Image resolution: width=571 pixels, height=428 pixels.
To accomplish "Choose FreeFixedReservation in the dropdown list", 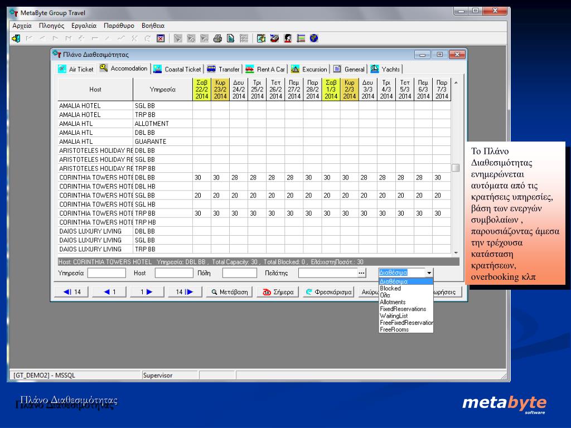I will click(406, 323).
